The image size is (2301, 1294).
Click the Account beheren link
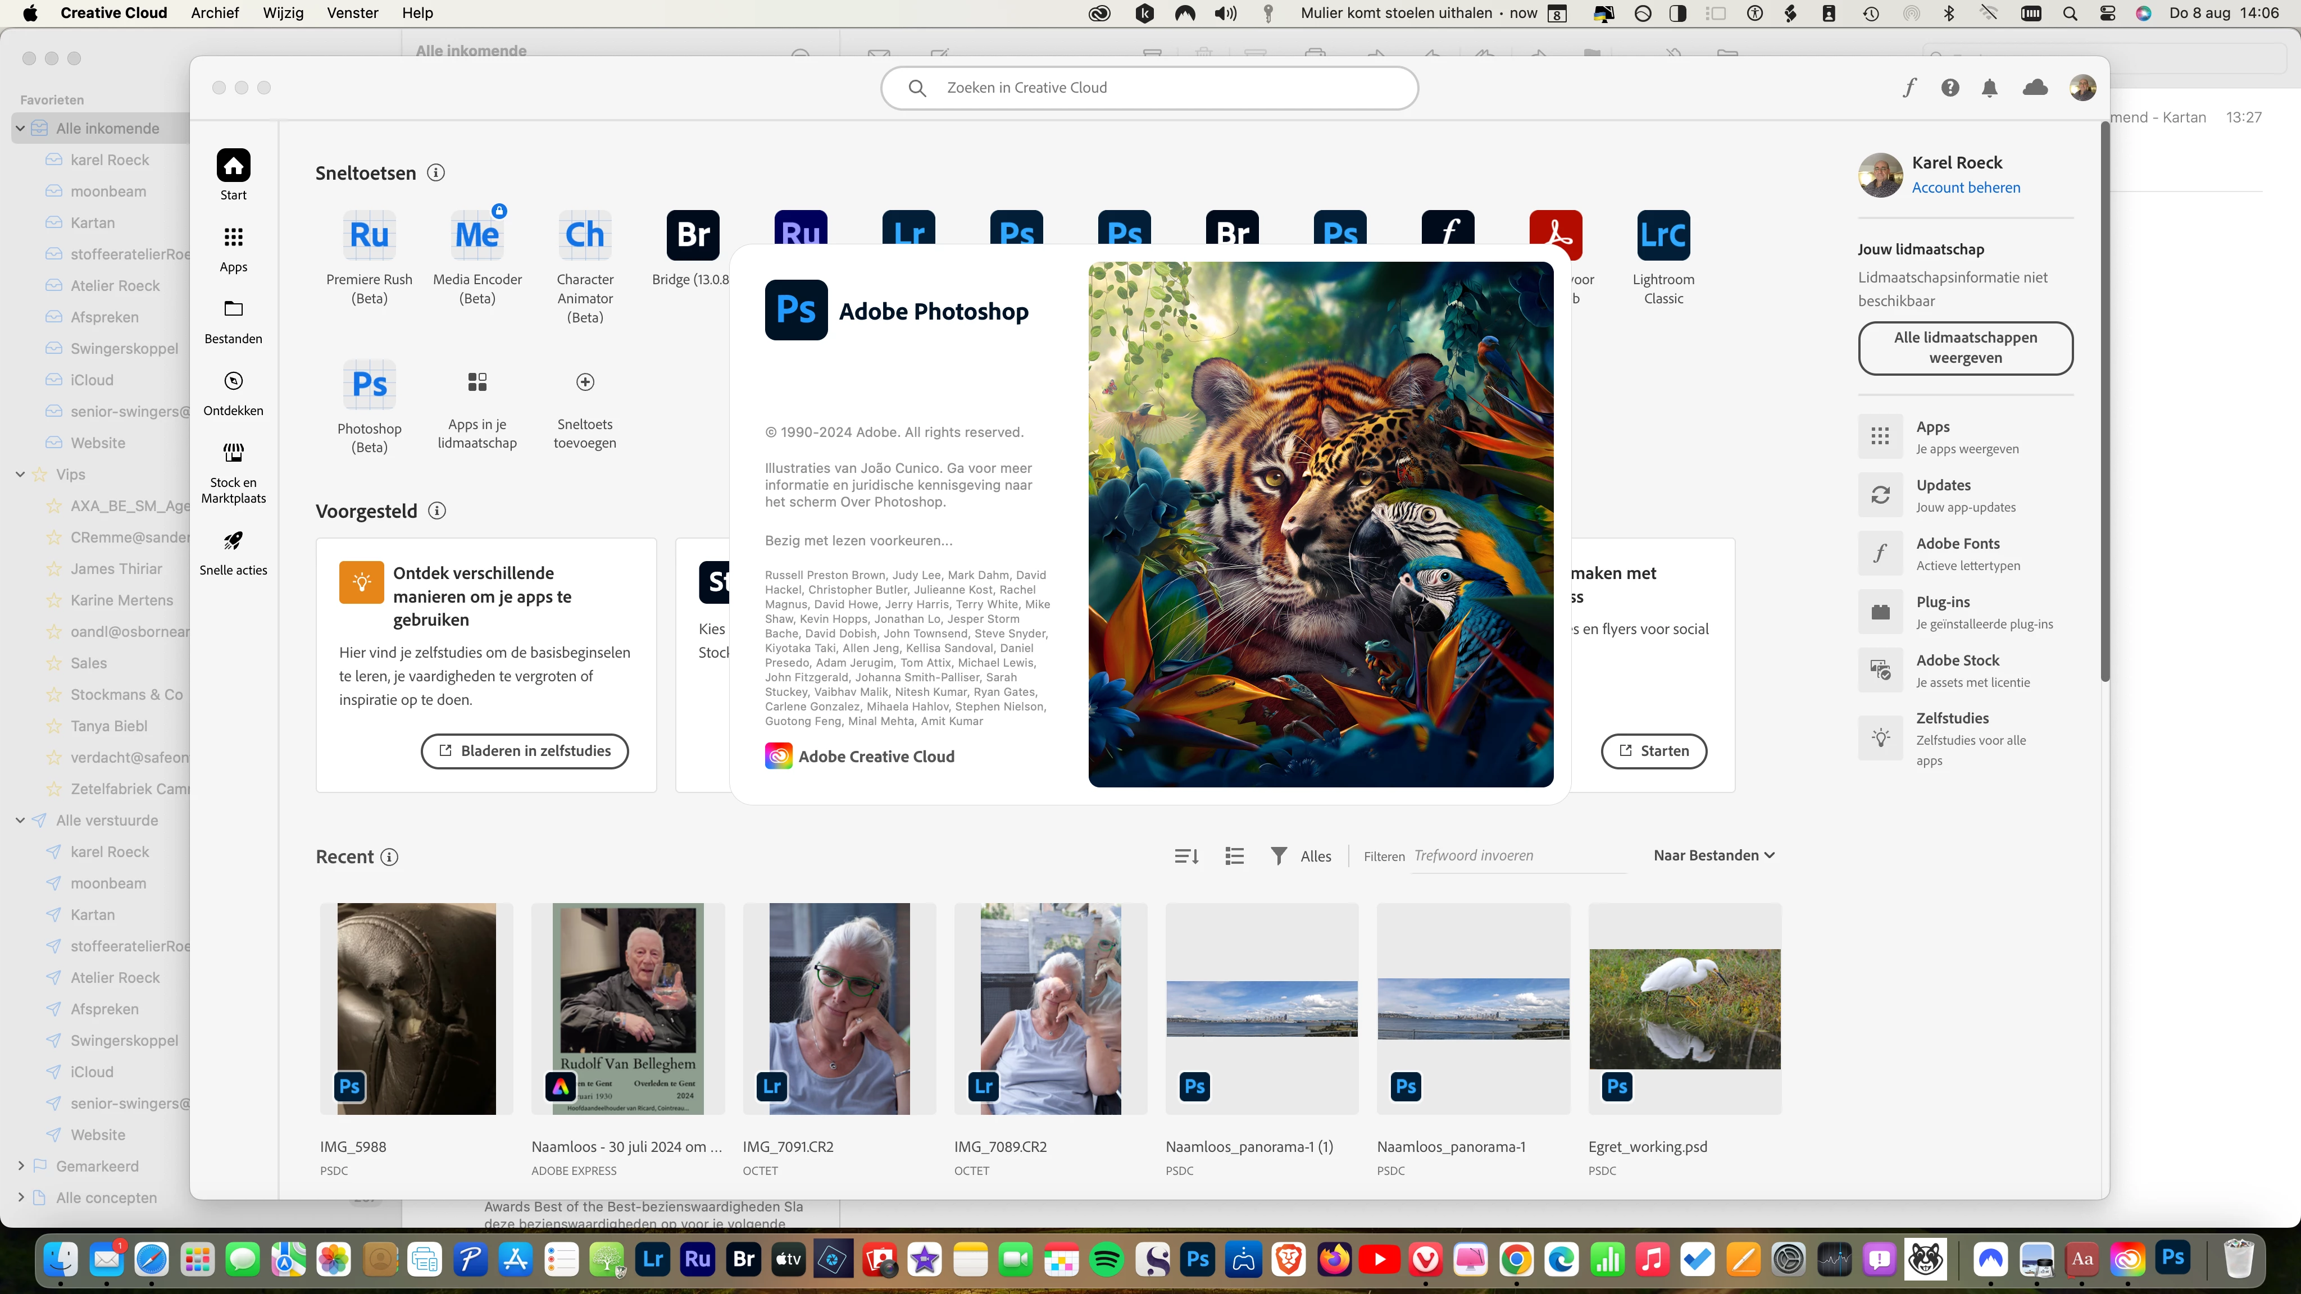[1965, 188]
